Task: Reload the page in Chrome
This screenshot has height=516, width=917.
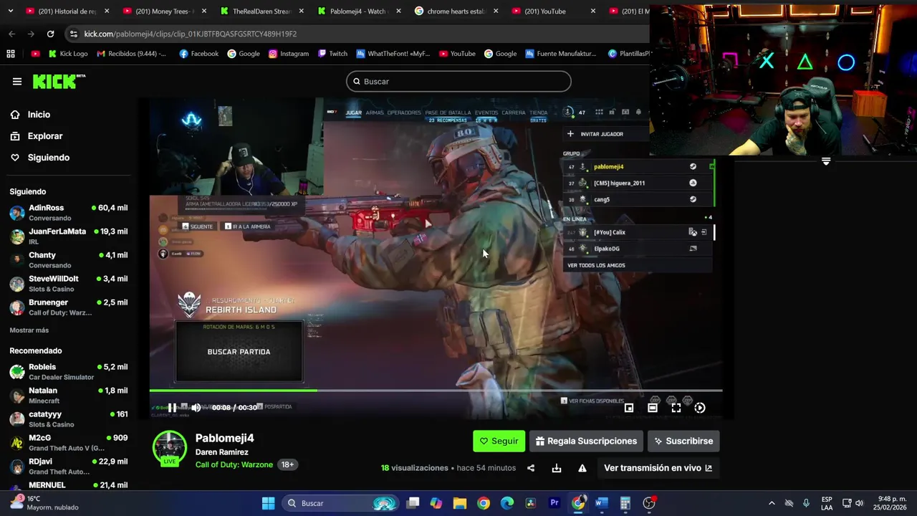Action: point(50,34)
